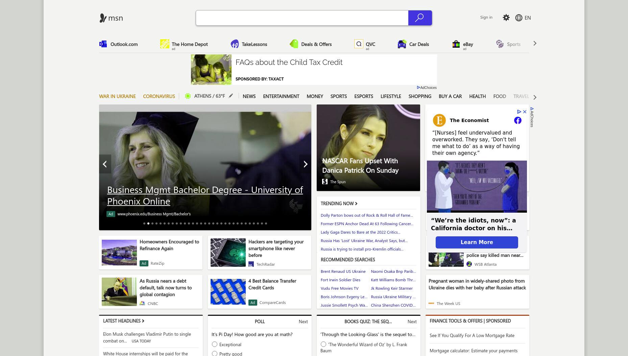Screen dimensions: 628x356
Task: Click the msn butterfly logo
Action: [x=103, y=18]
